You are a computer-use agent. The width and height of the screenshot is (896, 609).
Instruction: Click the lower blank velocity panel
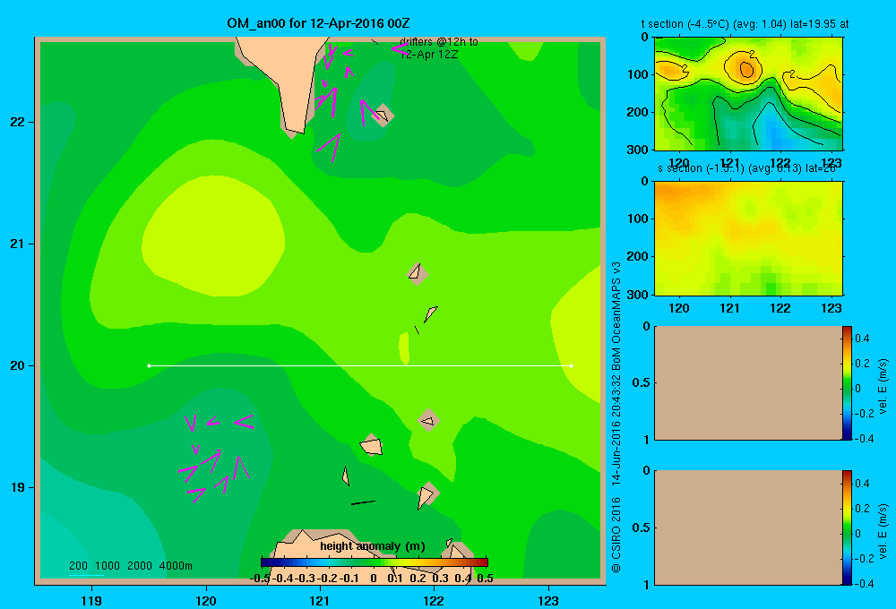pyautogui.click(x=748, y=528)
